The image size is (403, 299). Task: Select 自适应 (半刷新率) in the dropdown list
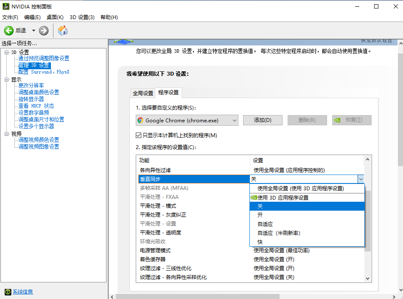coord(279,233)
